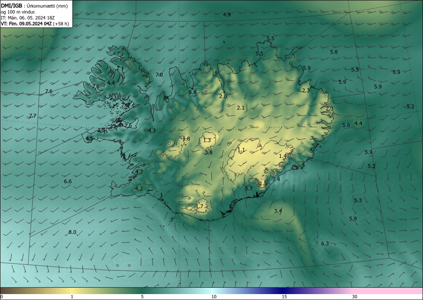Click the 7.4 value on the map
Viewport: 423px width, 300px height.
(276, 179)
